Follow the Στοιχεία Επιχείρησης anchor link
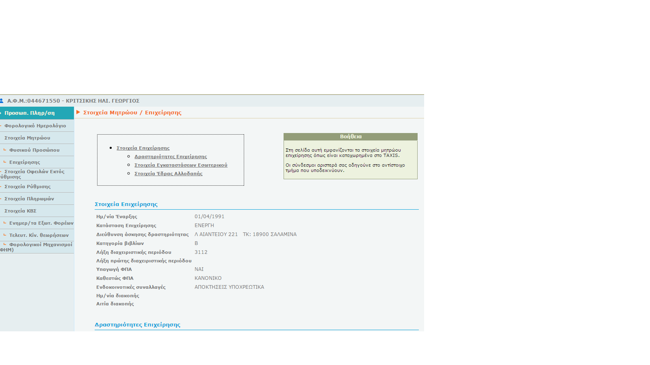The width and height of the screenshot is (650, 365). (143, 148)
